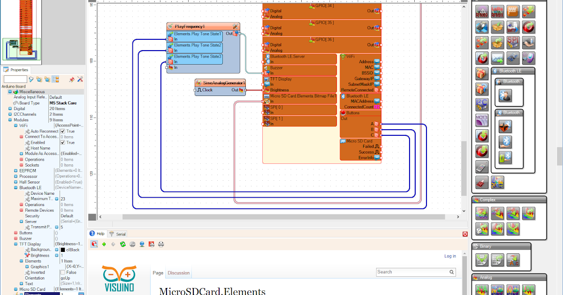563x295 pixels.
Task: Click the Print icon in the Help toolbar
Action: [161, 244]
